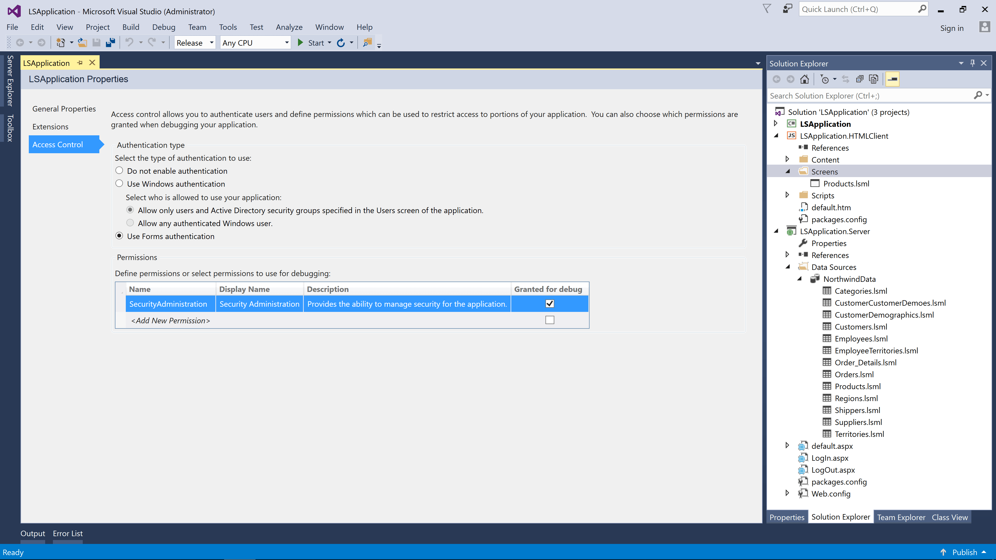Uncheck Granted for debug for SecurityAdministration
Viewport: 996px width, 560px height.
click(x=549, y=304)
